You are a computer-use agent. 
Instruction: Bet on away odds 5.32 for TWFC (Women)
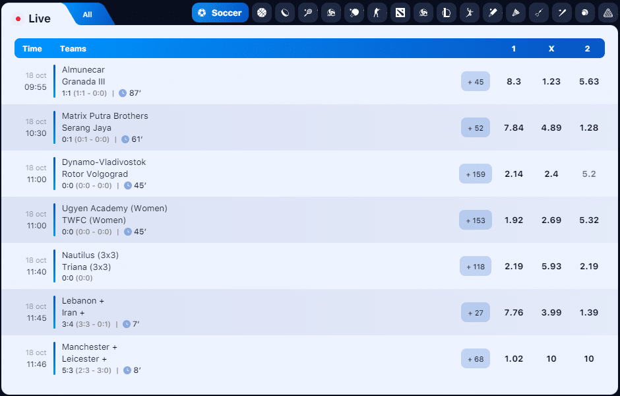tap(587, 220)
